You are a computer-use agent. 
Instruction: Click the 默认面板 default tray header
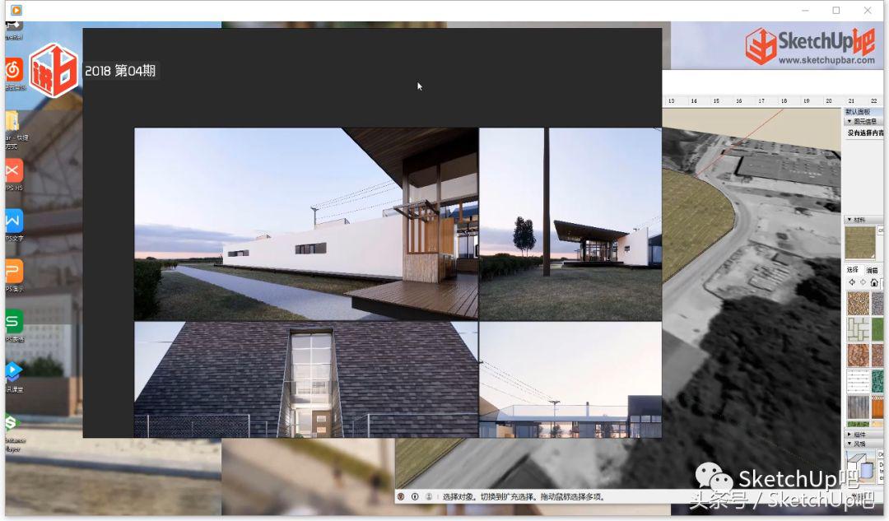(863, 112)
